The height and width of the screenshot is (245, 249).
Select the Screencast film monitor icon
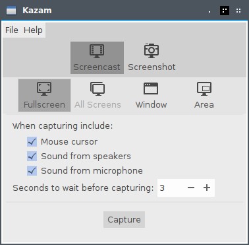pyautogui.click(x=97, y=51)
